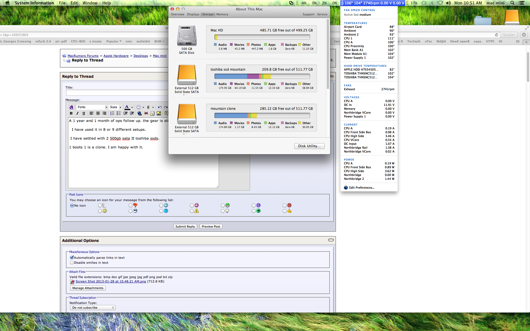Open the Notification Type dropdown
530x331 pixels.
click(x=93, y=308)
